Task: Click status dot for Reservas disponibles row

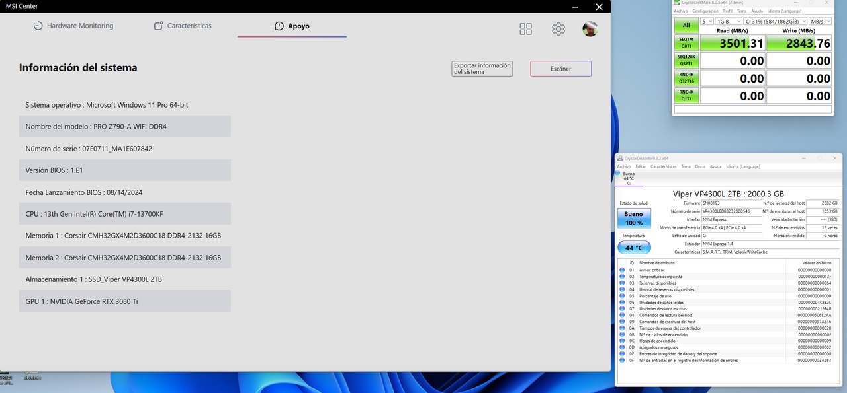Action: coord(622,283)
